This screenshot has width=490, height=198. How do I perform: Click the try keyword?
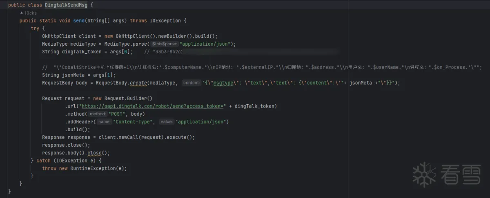35,29
